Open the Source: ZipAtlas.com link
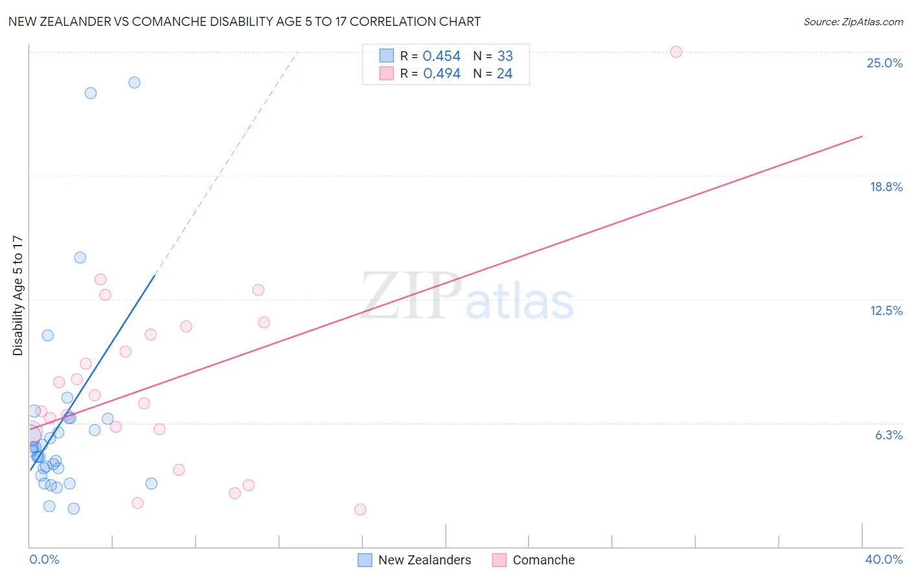This screenshot has height=578, width=911. (x=853, y=22)
